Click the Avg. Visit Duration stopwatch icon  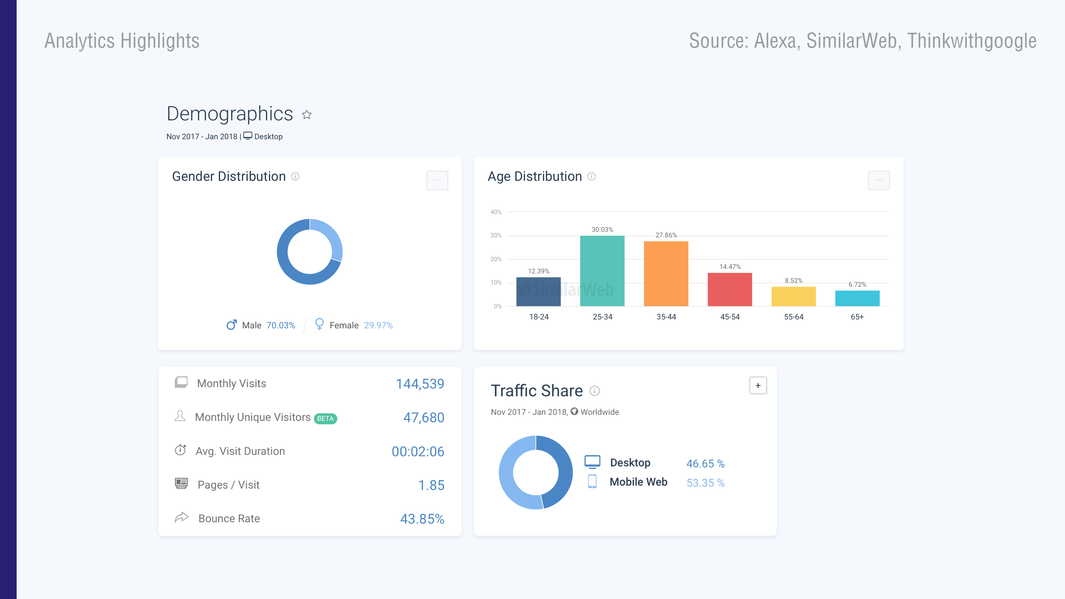(180, 450)
